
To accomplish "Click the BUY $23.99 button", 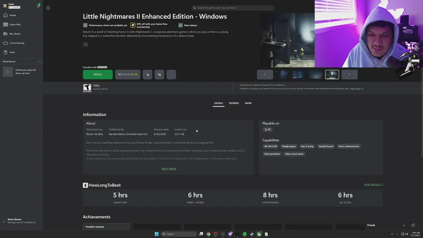I will [x=128, y=74].
